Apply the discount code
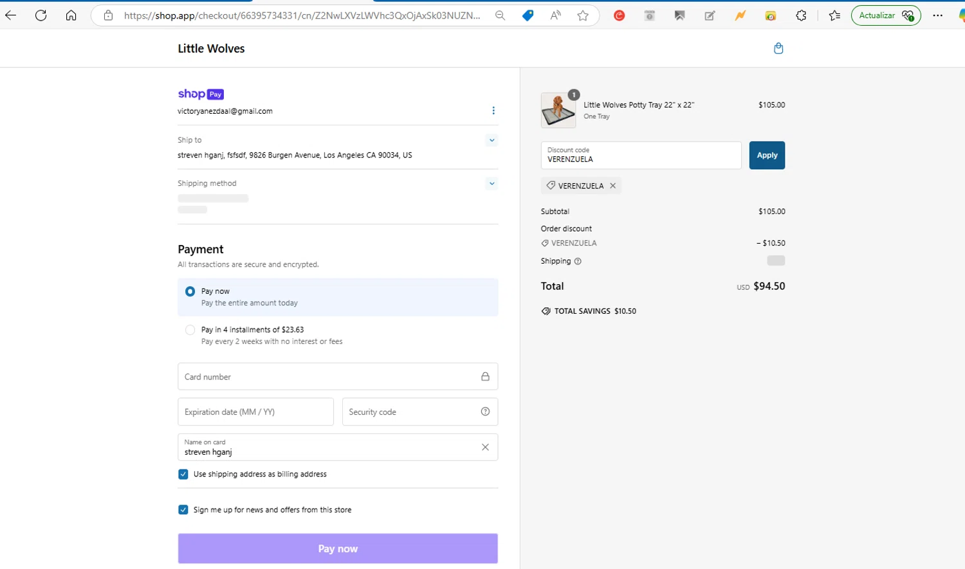The width and height of the screenshot is (965, 569). pos(767,156)
